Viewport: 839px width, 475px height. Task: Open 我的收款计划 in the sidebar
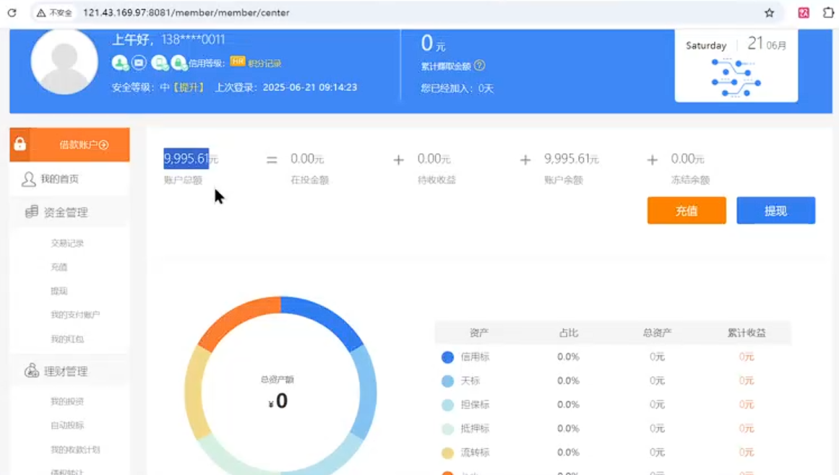75,449
